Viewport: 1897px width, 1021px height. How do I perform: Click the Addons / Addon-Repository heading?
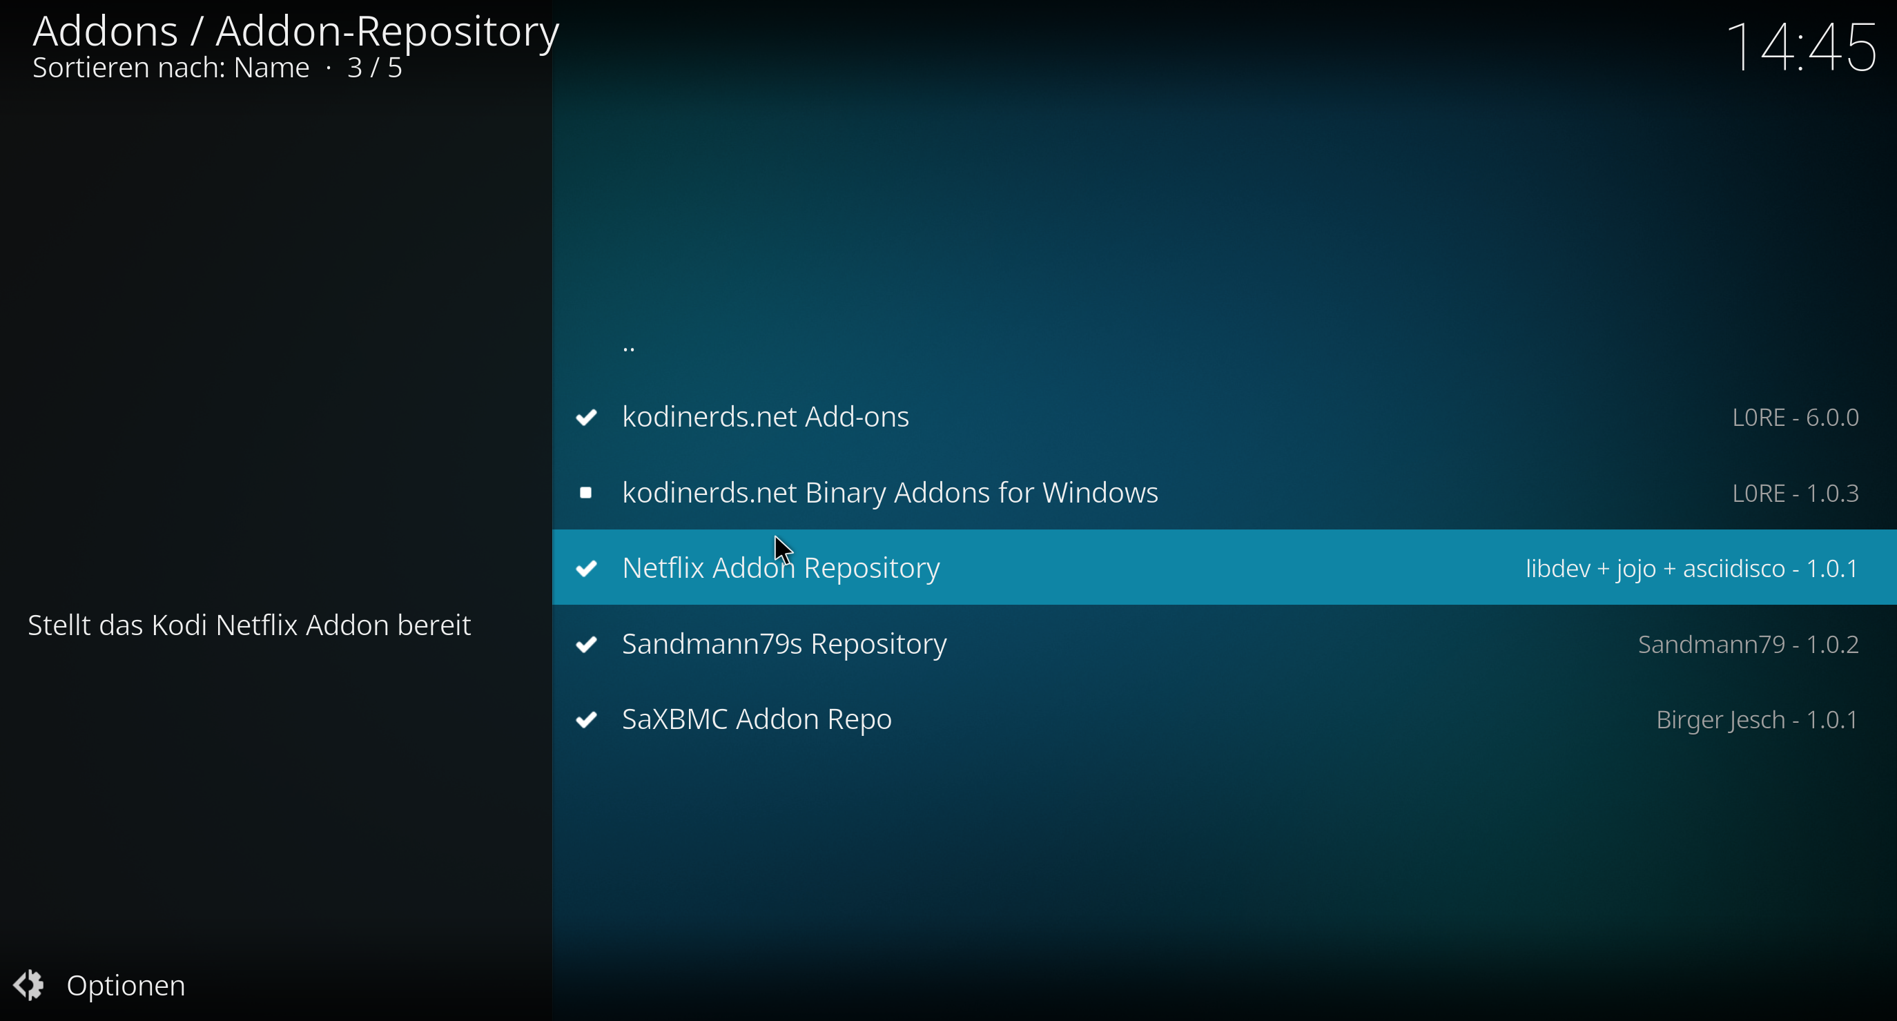296,31
